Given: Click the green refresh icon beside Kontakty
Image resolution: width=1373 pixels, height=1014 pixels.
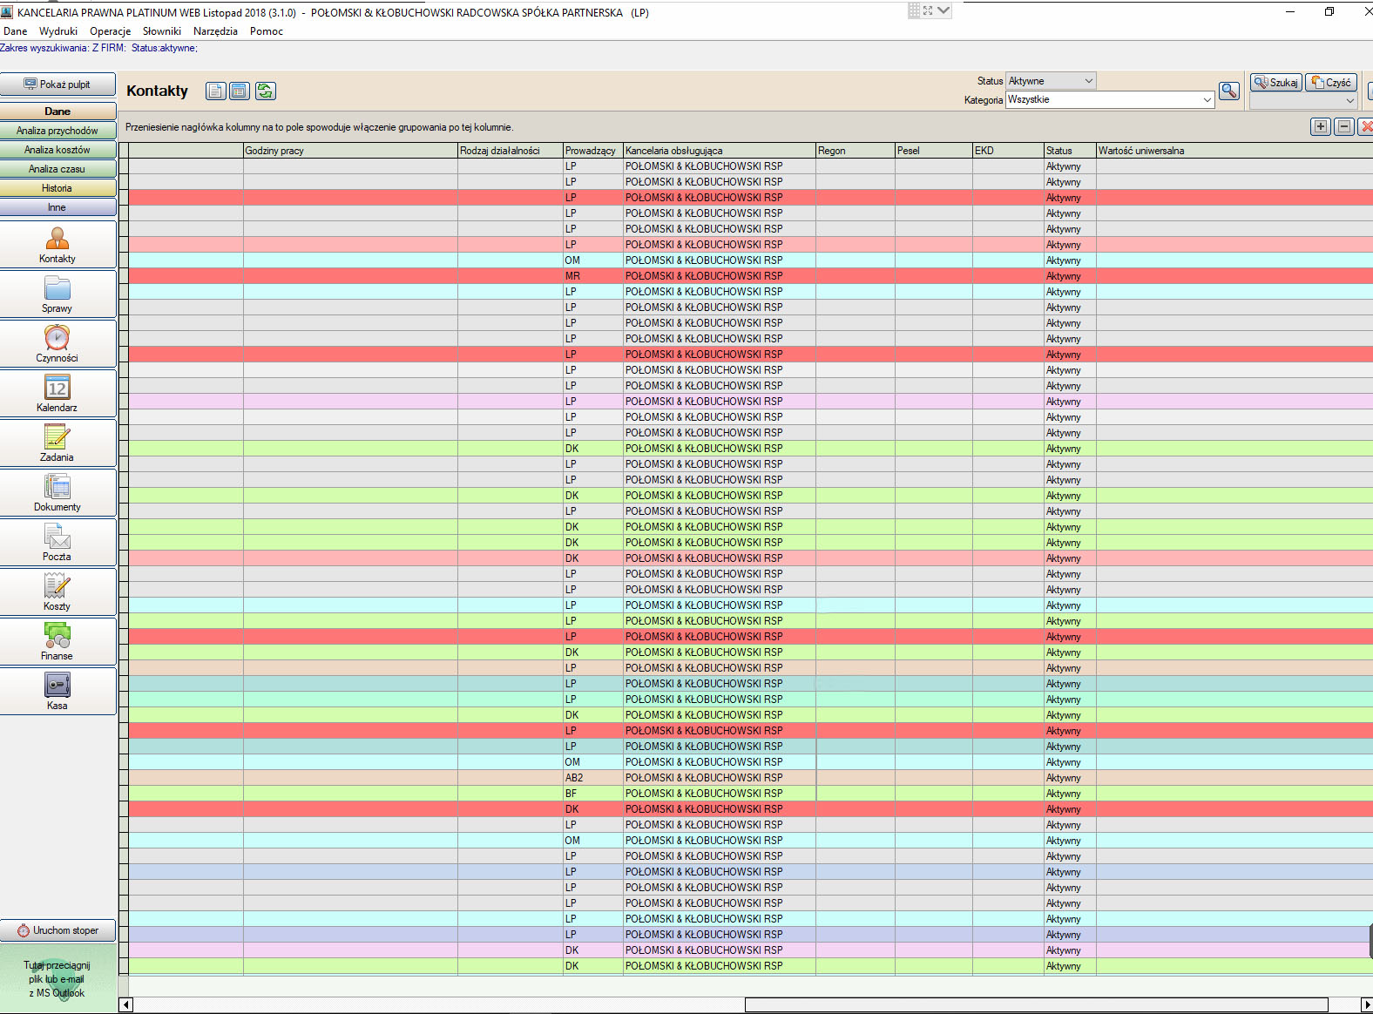Looking at the screenshot, I should click(x=265, y=91).
